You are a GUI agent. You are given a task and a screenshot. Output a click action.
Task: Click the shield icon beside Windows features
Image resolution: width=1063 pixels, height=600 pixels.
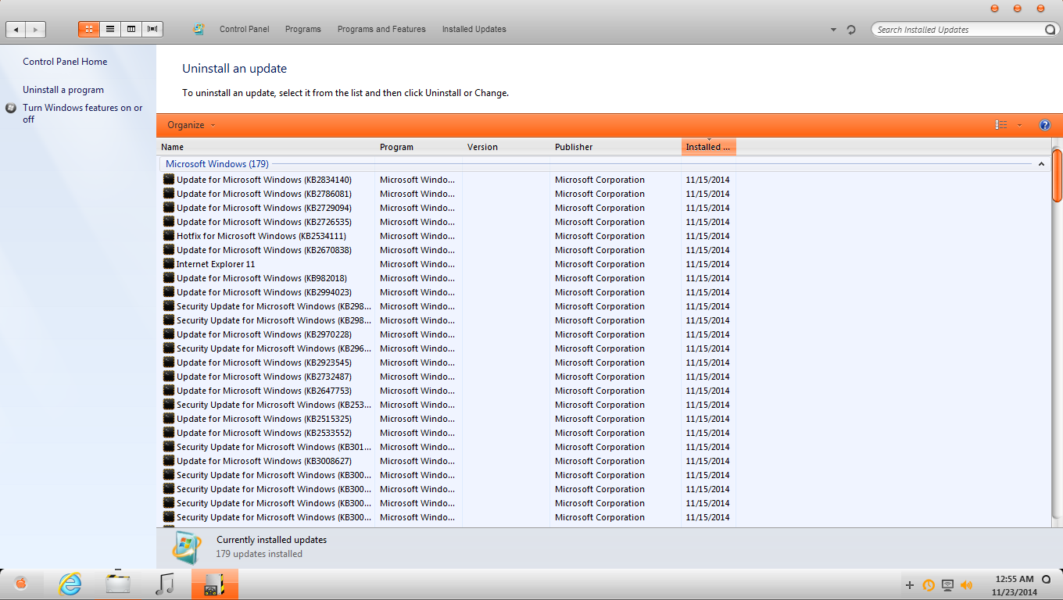[x=11, y=109]
